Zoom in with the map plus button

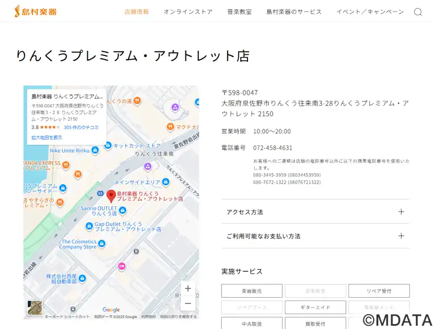(188, 288)
